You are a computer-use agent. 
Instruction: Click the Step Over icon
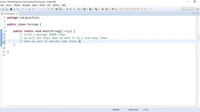40,9
